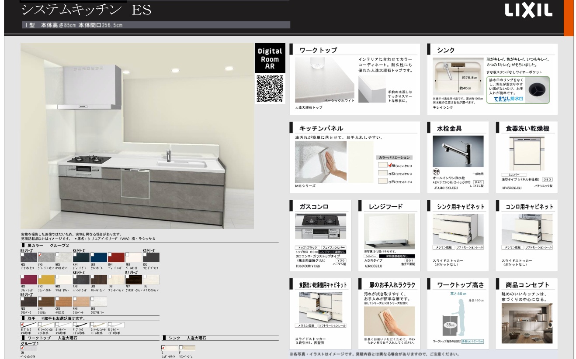Choose the RK4 deep red door color
This screenshot has height=359, width=576.
click(116, 257)
